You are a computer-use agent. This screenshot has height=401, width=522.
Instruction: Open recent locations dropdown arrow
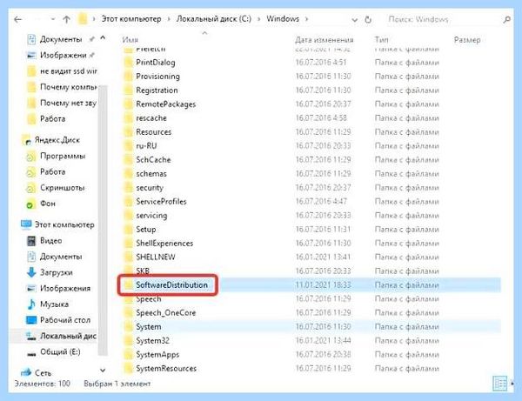pyautogui.click(x=53, y=19)
